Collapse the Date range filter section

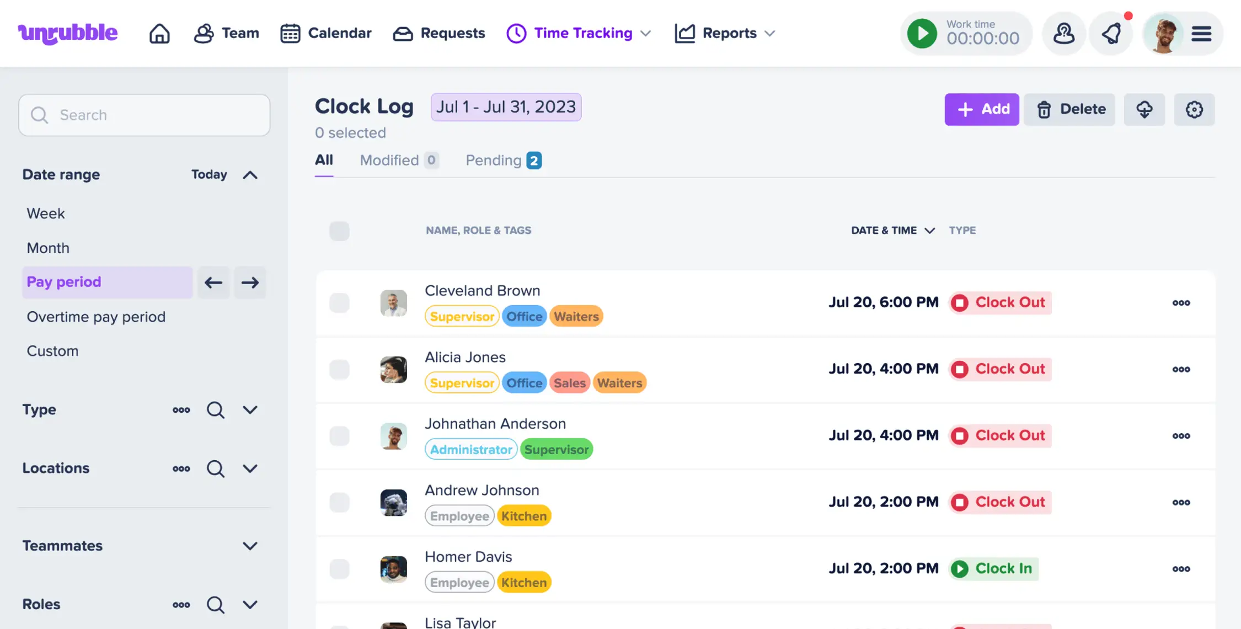click(250, 174)
